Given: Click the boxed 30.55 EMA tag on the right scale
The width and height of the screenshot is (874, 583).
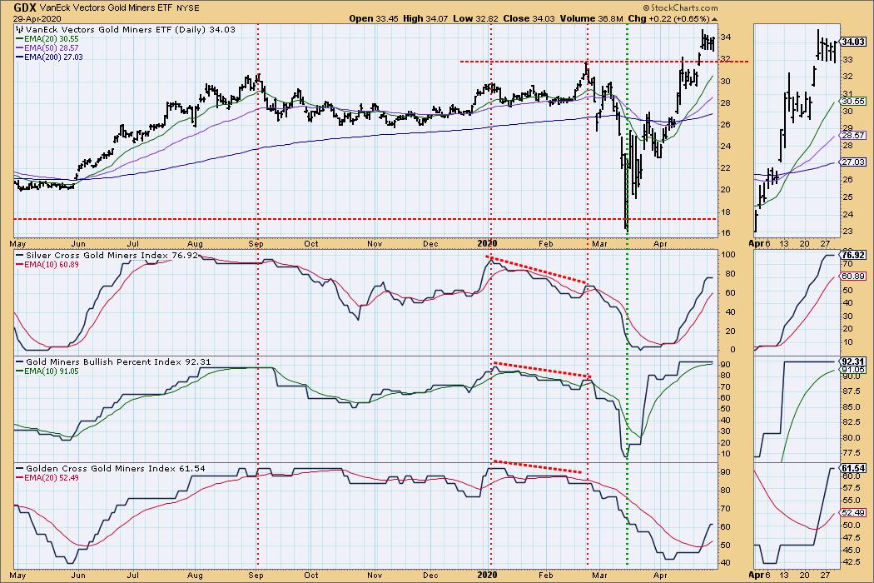Looking at the screenshot, I should coord(853,101).
